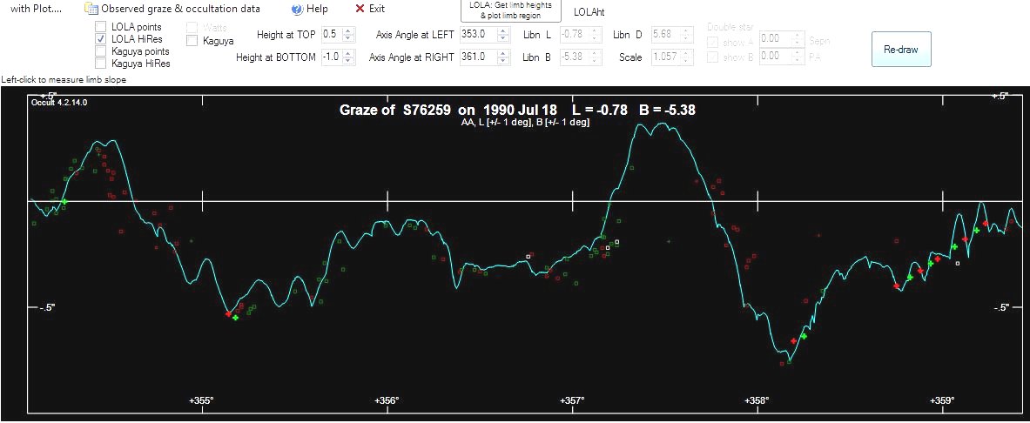The width and height of the screenshot is (1030, 423).
Task: Click LOLA Get limb heights button
Action: click(509, 10)
